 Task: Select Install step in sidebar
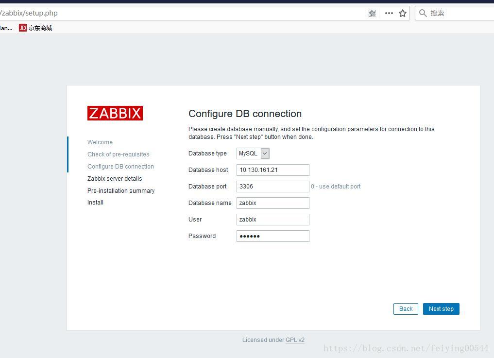[x=96, y=203]
